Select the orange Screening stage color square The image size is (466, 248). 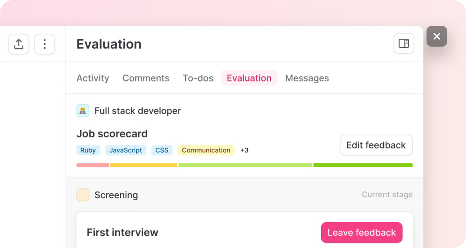(x=83, y=195)
